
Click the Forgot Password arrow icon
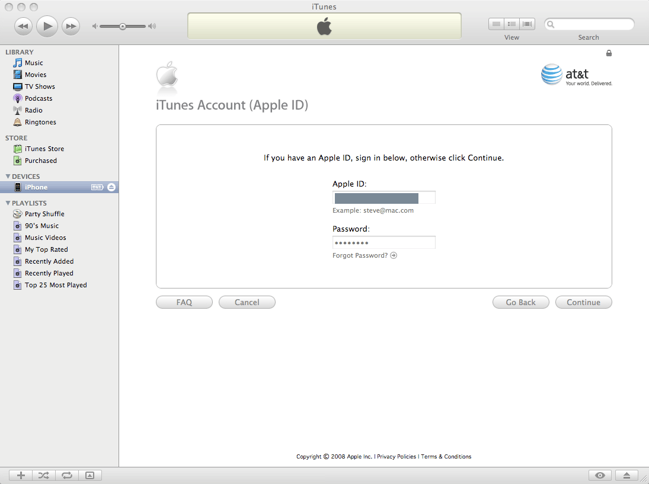point(394,255)
